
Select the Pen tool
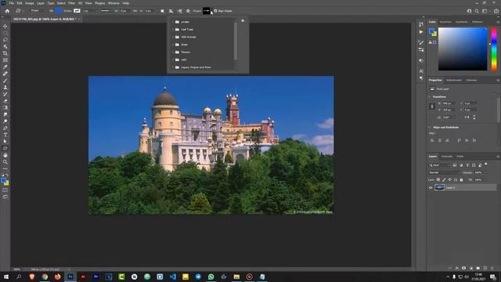tap(5, 128)
